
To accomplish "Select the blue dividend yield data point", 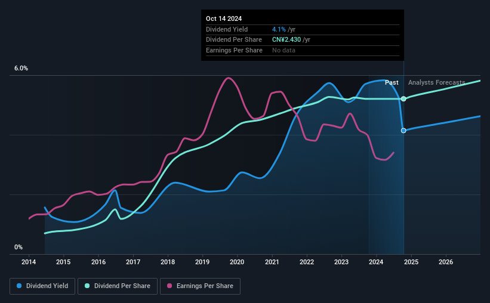I will (x=403, y=131).
